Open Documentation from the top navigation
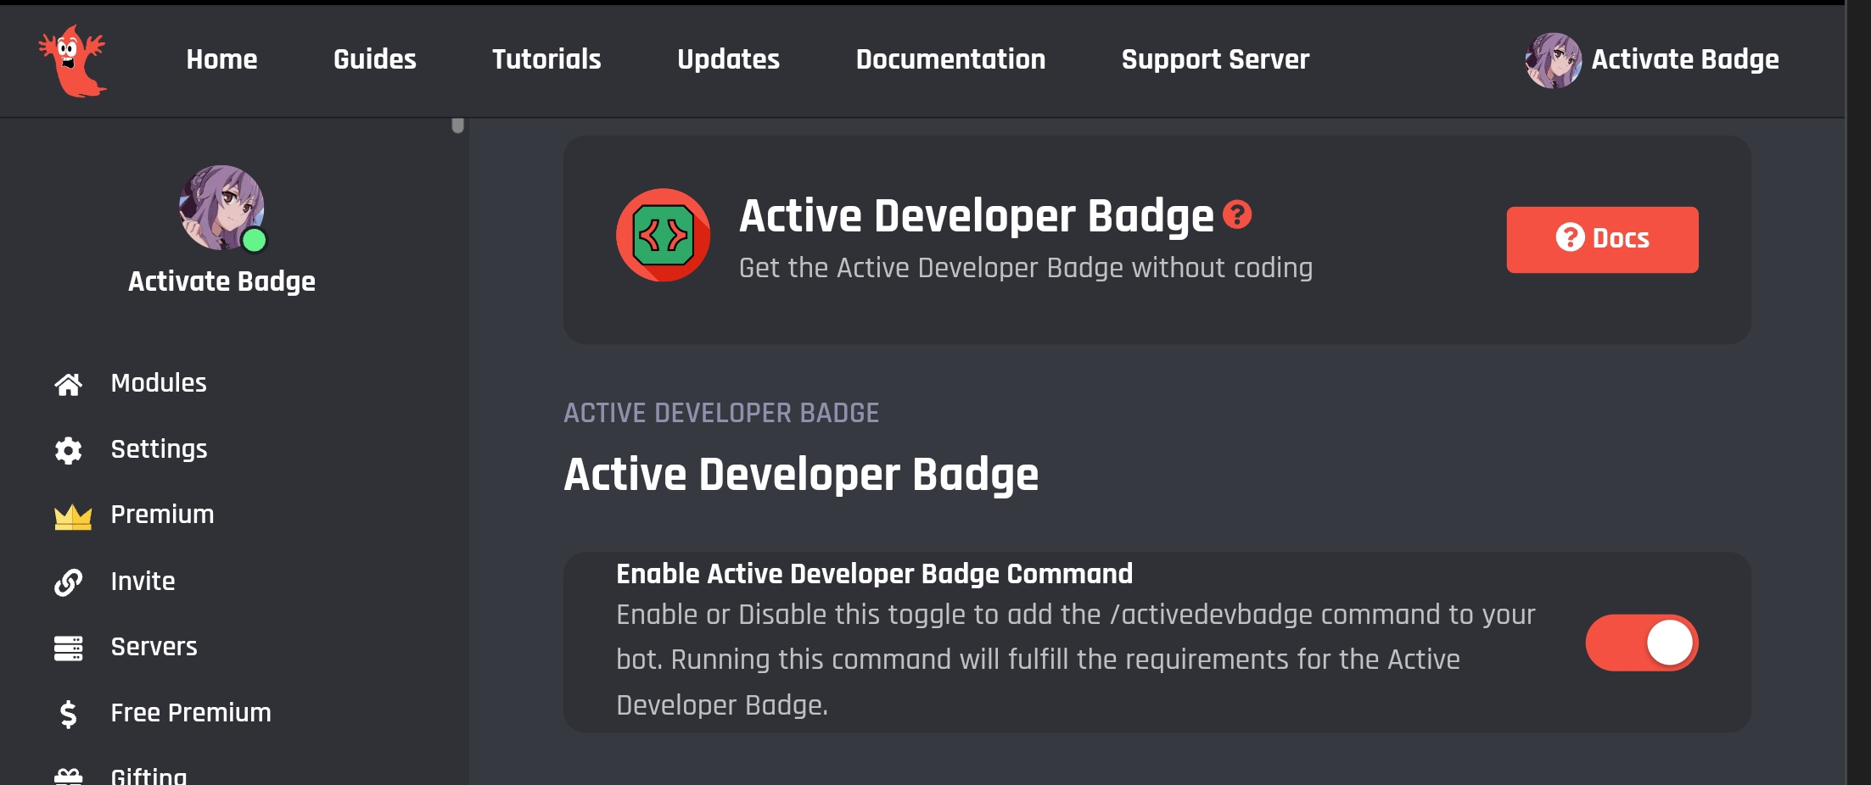Image resolution: width=1871 pixels, height=785 pixels. coord(950,59)
